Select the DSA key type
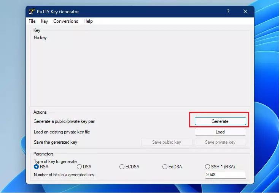The image size is (280, 193). tap(84, 167)
